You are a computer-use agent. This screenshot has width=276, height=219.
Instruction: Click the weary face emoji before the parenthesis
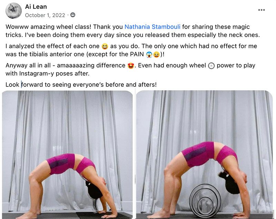pyautogui.click(x=156, y=54)
